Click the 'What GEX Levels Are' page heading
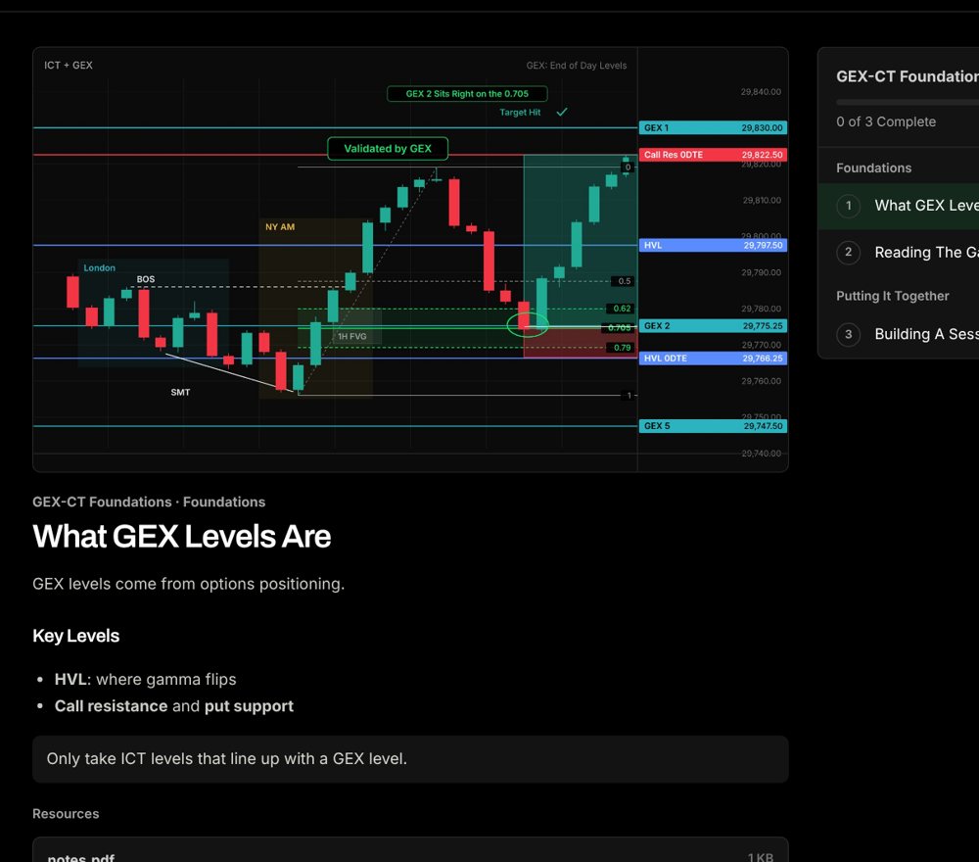Image resolution: width=979 pixels, height=862 pixels. pyautogui.click(x=182, y=537)
